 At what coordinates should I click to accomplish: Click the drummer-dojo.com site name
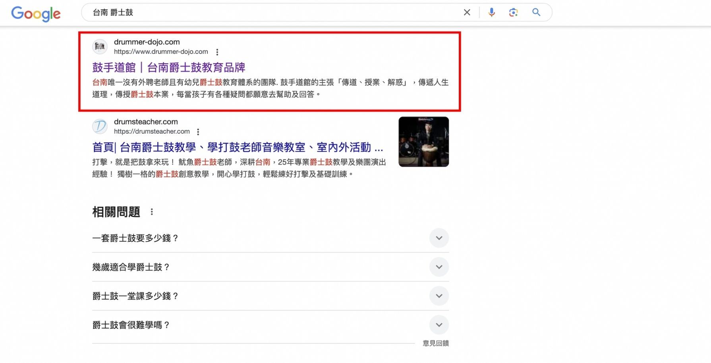pos(147,42)
